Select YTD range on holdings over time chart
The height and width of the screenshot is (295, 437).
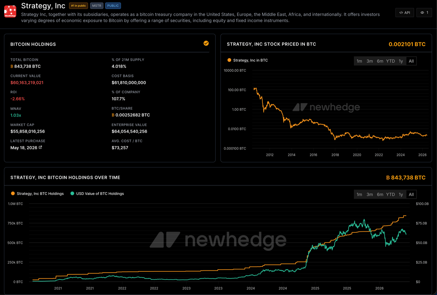coord(390,195)
